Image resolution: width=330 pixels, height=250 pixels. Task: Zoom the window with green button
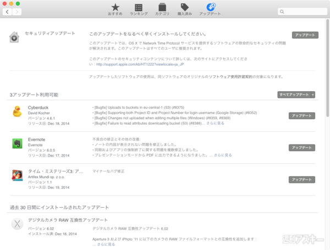coord(18,4)
